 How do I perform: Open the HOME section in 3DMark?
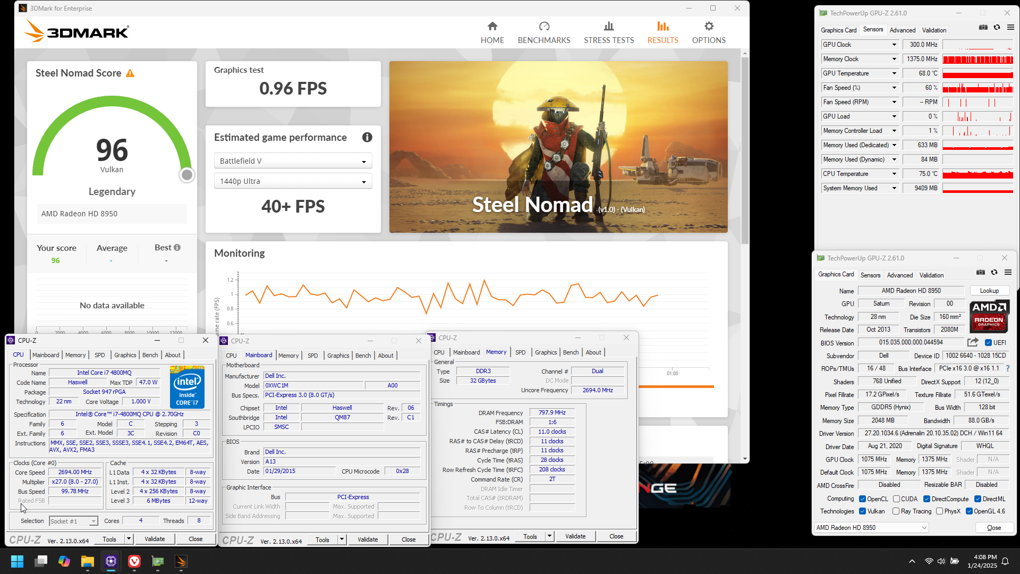coord(492,32)
